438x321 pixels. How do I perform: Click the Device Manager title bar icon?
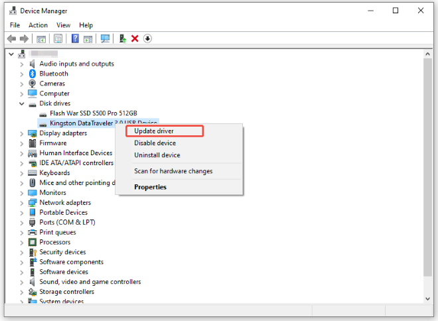coord(13,11)
